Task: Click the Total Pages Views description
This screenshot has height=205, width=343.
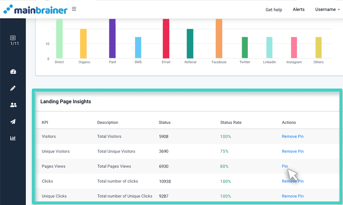Action: 114,166
